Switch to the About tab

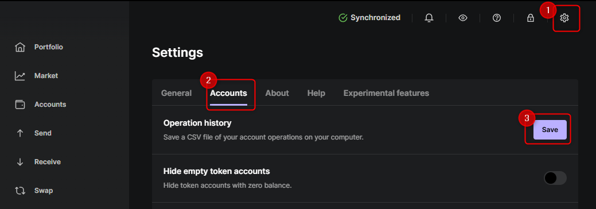click(277, 93)
